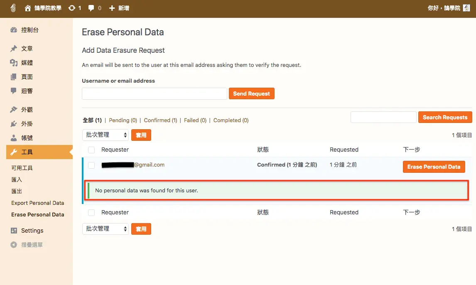Click the Send Request button

click(x=252, y=93)
